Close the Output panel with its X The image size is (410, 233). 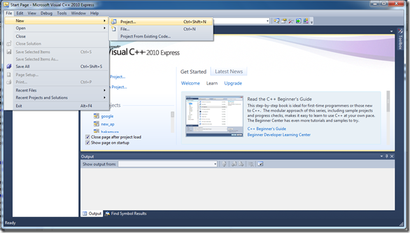click(x=392, y=156)
